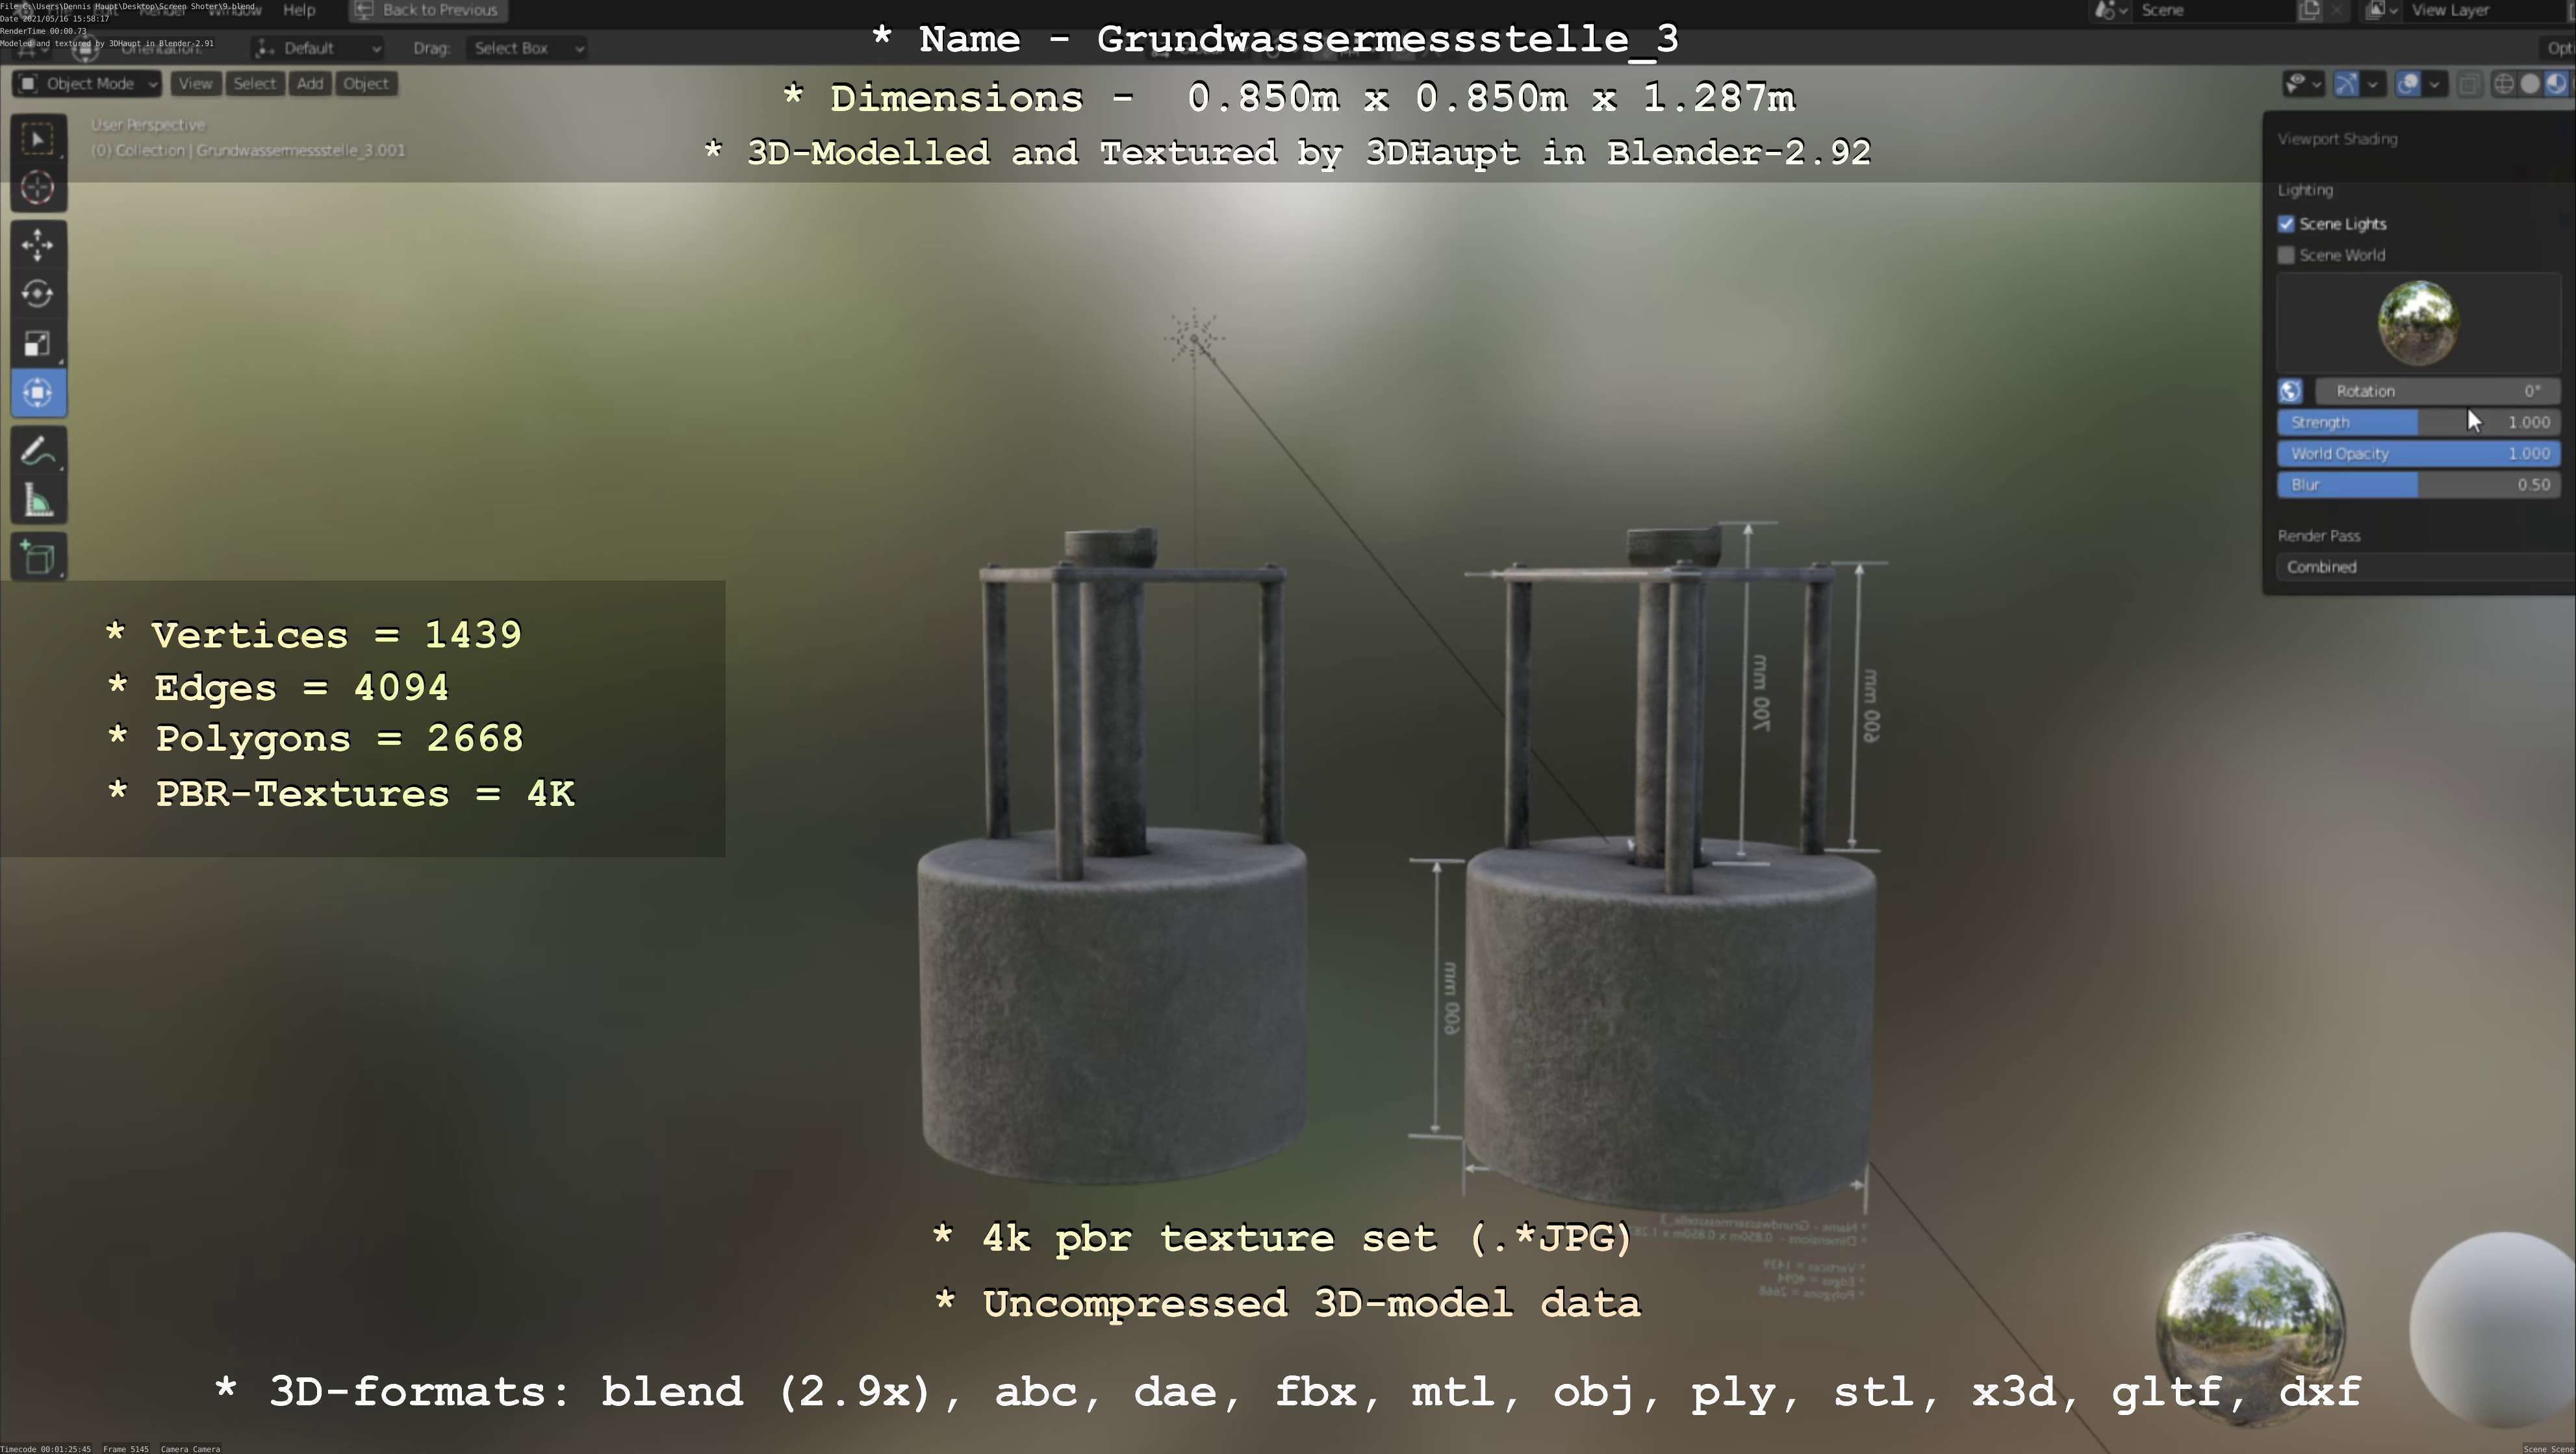The width and height of the screenshot is (2576, 1454).
Task: Expand the overlays options dropdown arrow
Action: [x=2435, y=84]
